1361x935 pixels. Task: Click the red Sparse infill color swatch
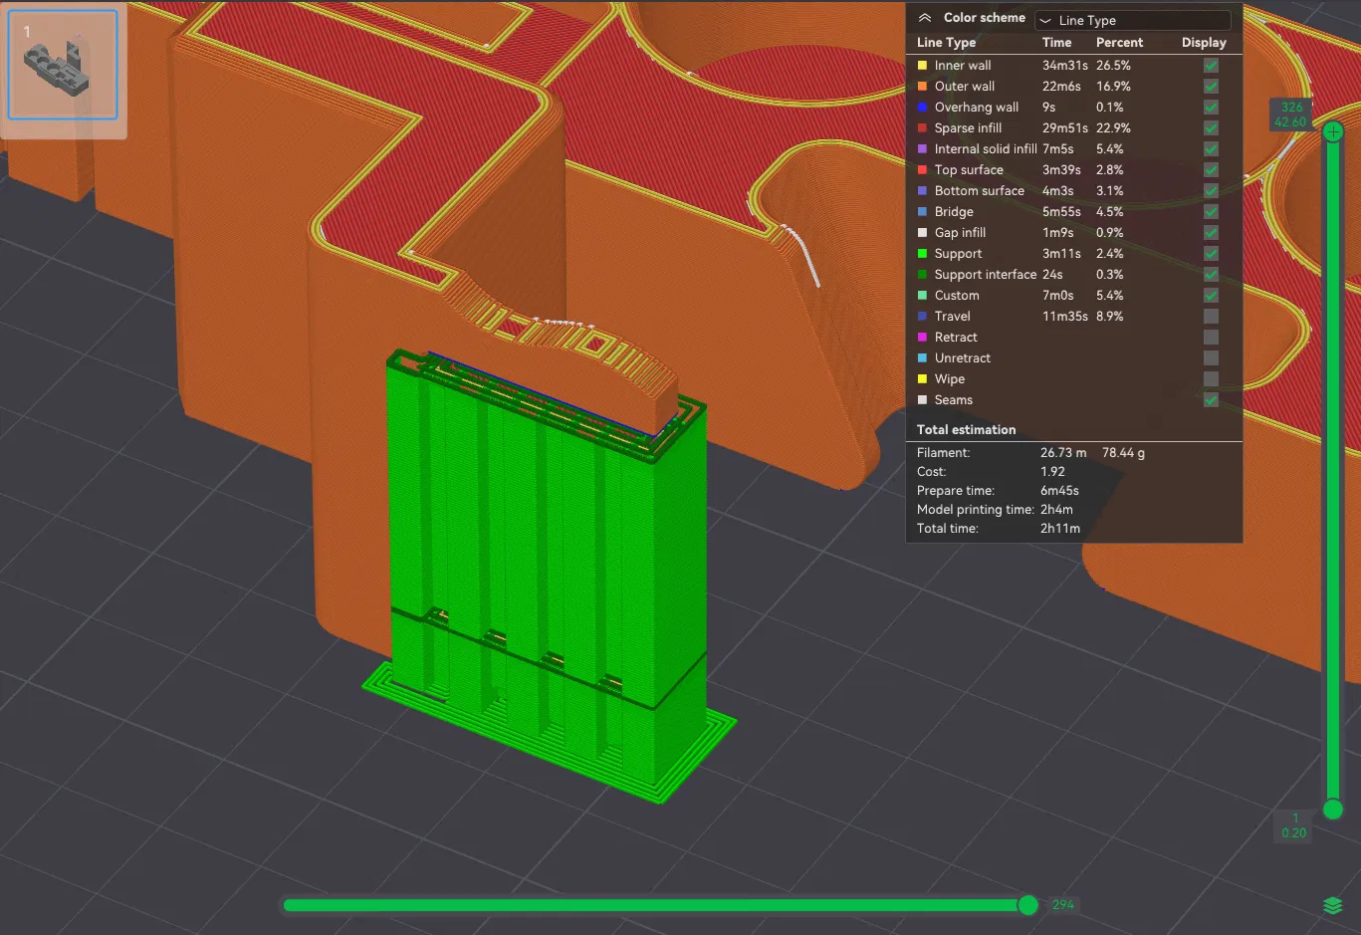(922, 128)
